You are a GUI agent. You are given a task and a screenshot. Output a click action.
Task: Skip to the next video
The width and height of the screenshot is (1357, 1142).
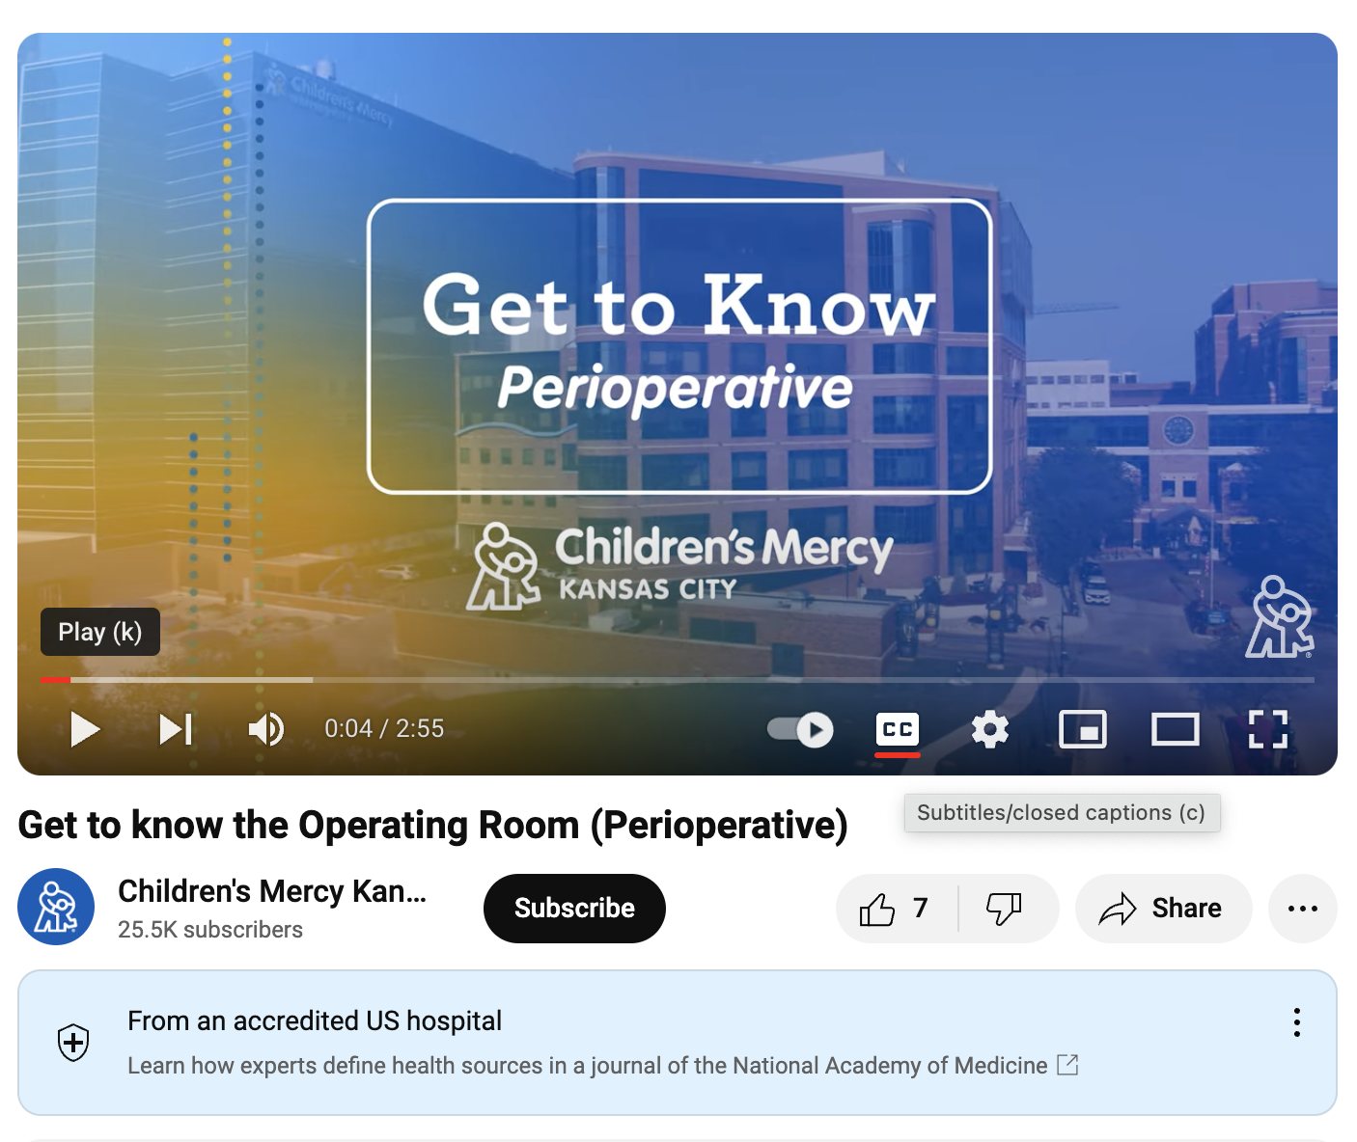pyautogui.click(x=176, y=729)
